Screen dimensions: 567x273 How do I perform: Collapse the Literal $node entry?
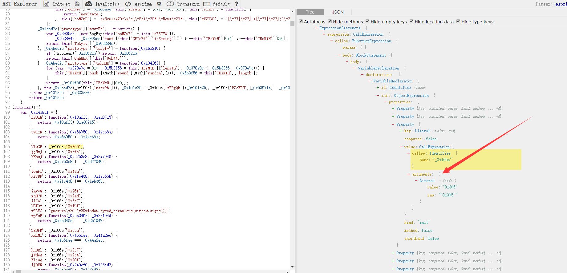pos(416,181)
